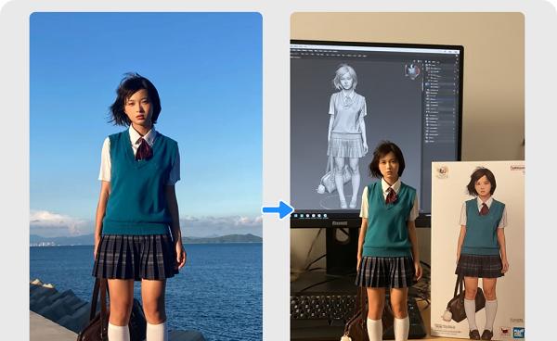This screenshot has width=557, height=341.
Task: Click the first taskbar icon on the monitor
Action: coord(296,216)
